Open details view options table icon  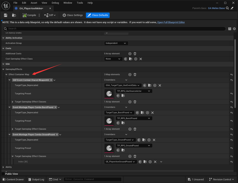(x=230, y=29)
